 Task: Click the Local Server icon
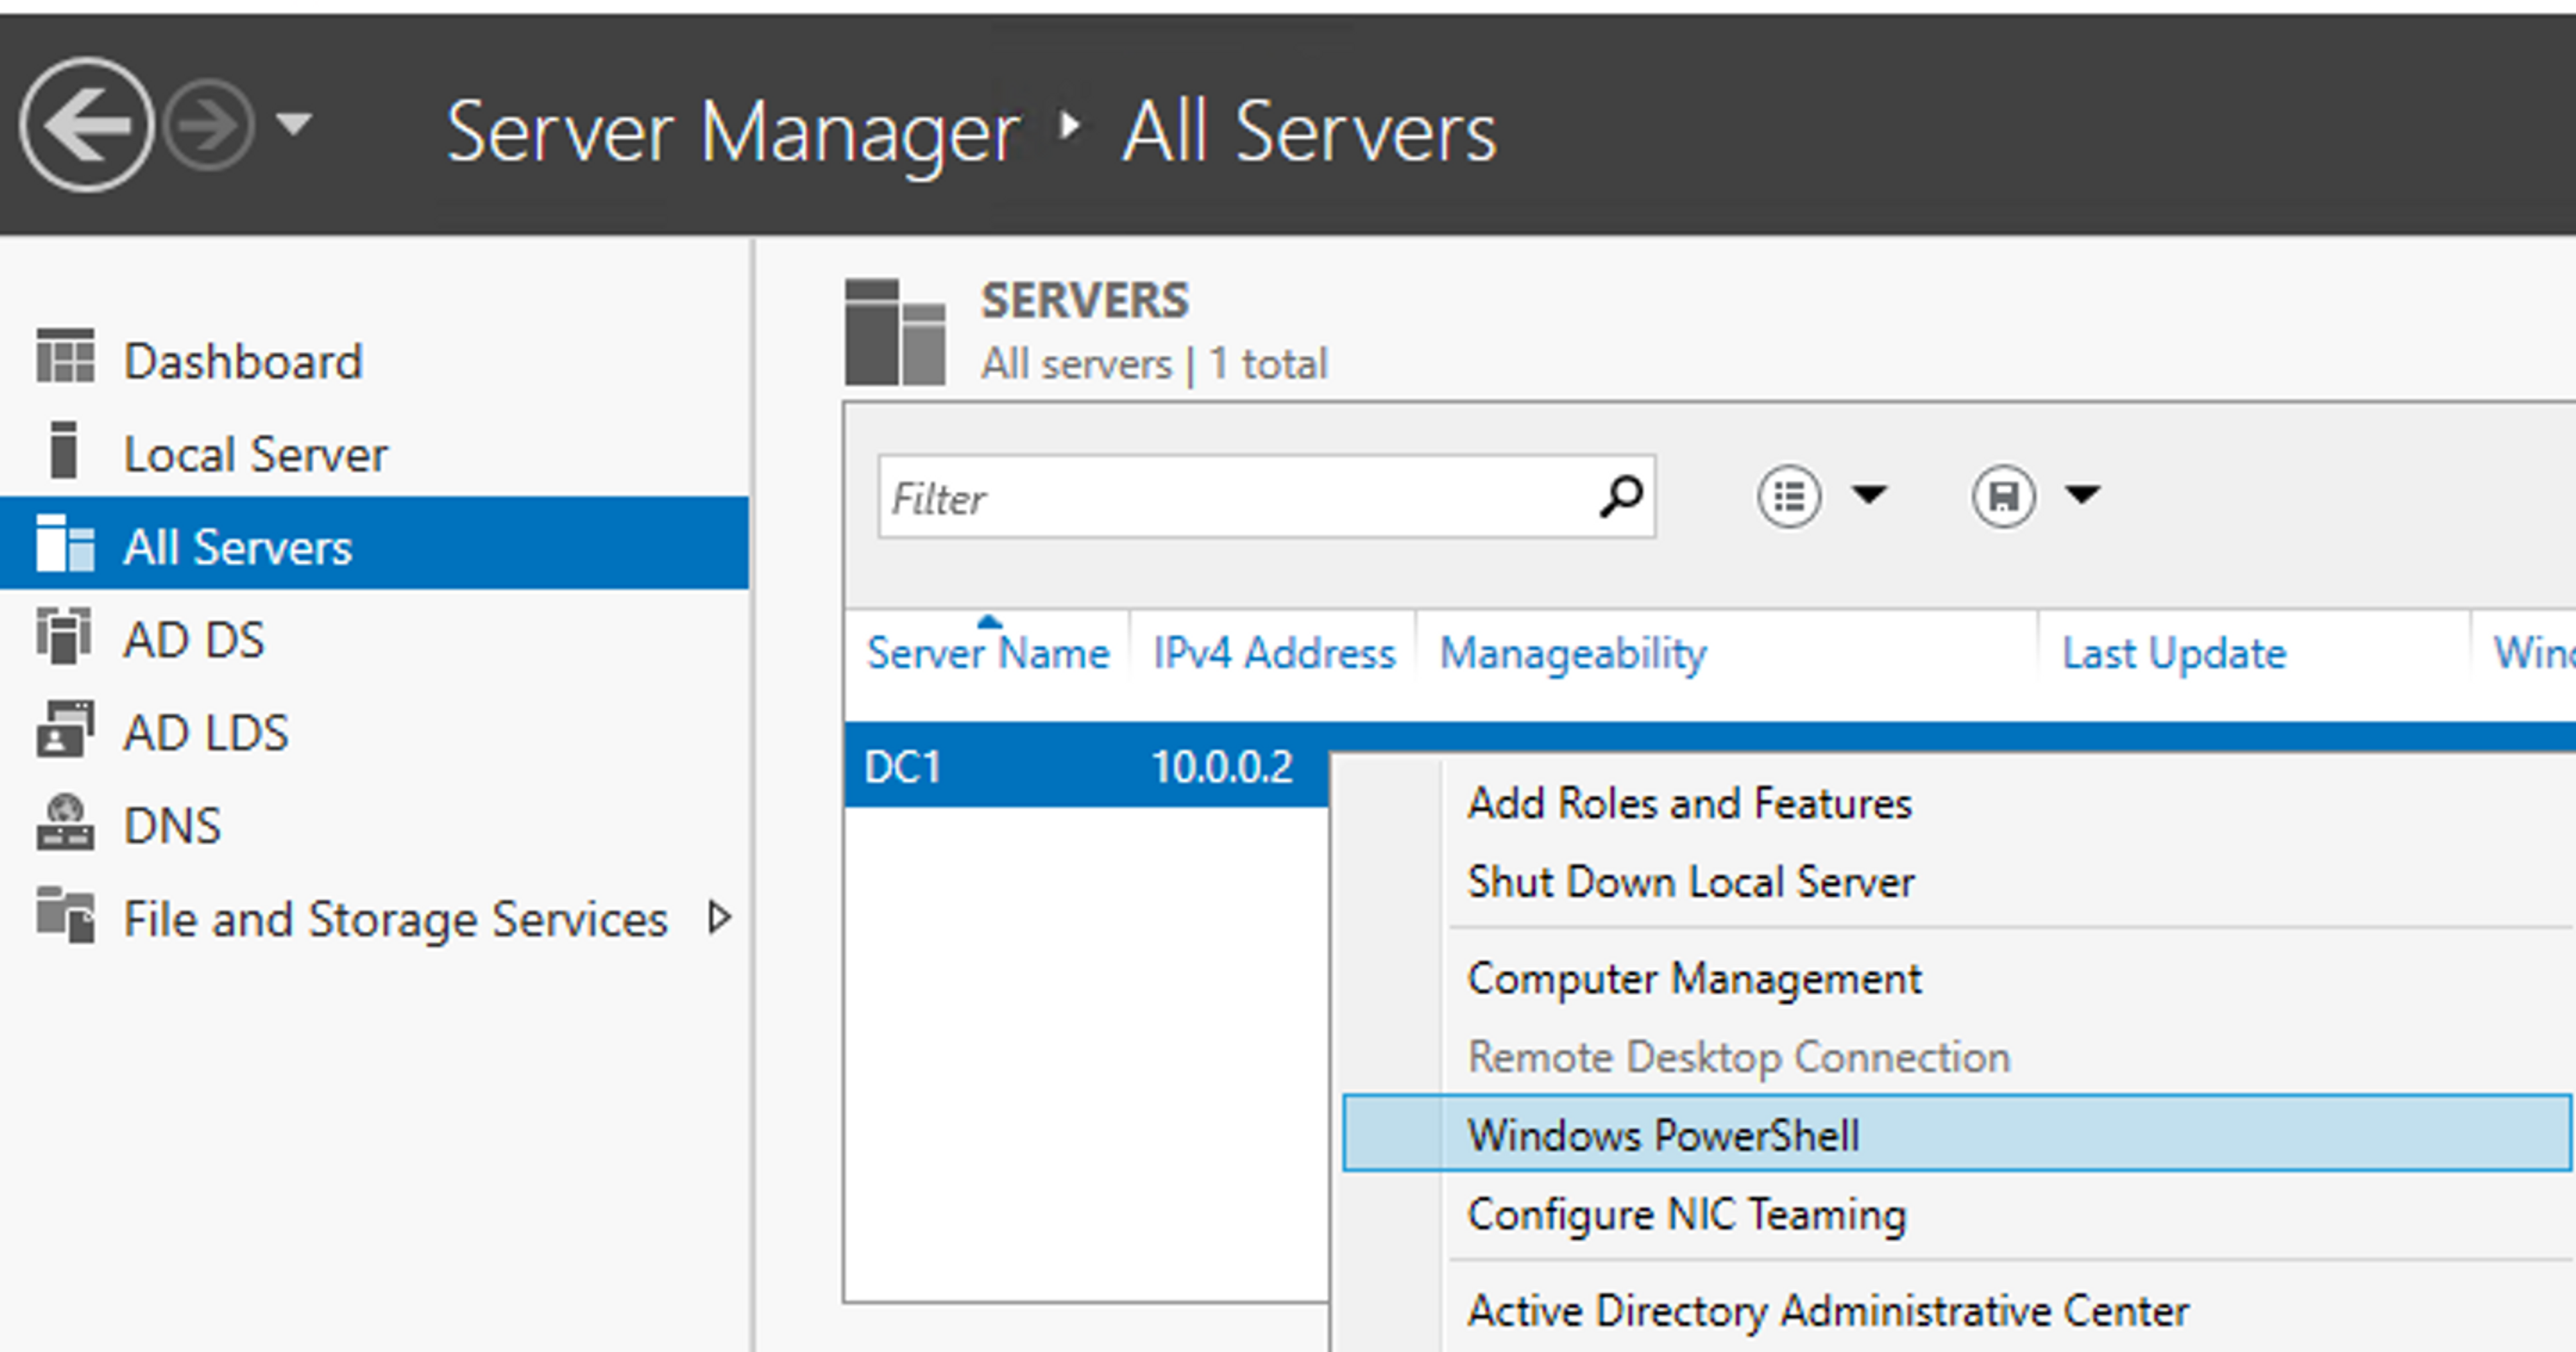(x=64, y=451)
